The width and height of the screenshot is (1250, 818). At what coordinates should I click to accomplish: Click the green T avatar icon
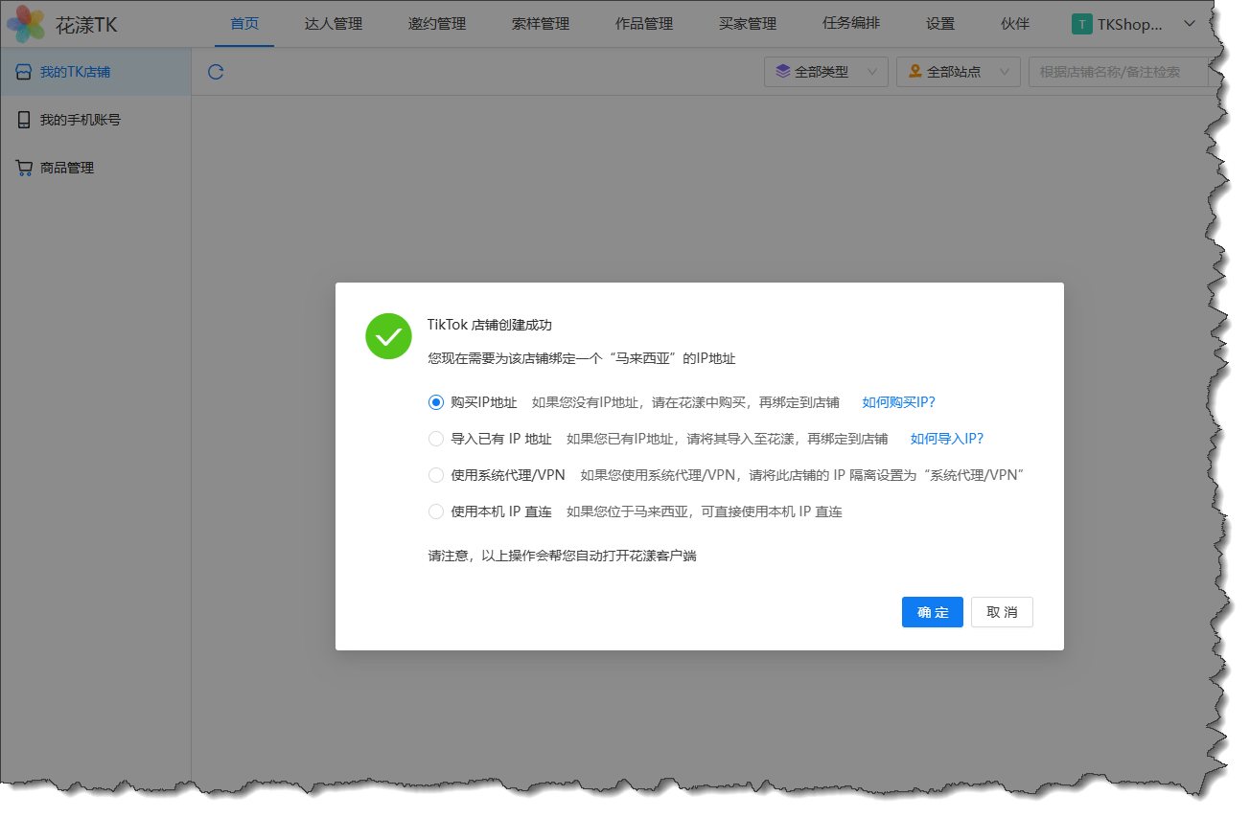point(1081,24)
